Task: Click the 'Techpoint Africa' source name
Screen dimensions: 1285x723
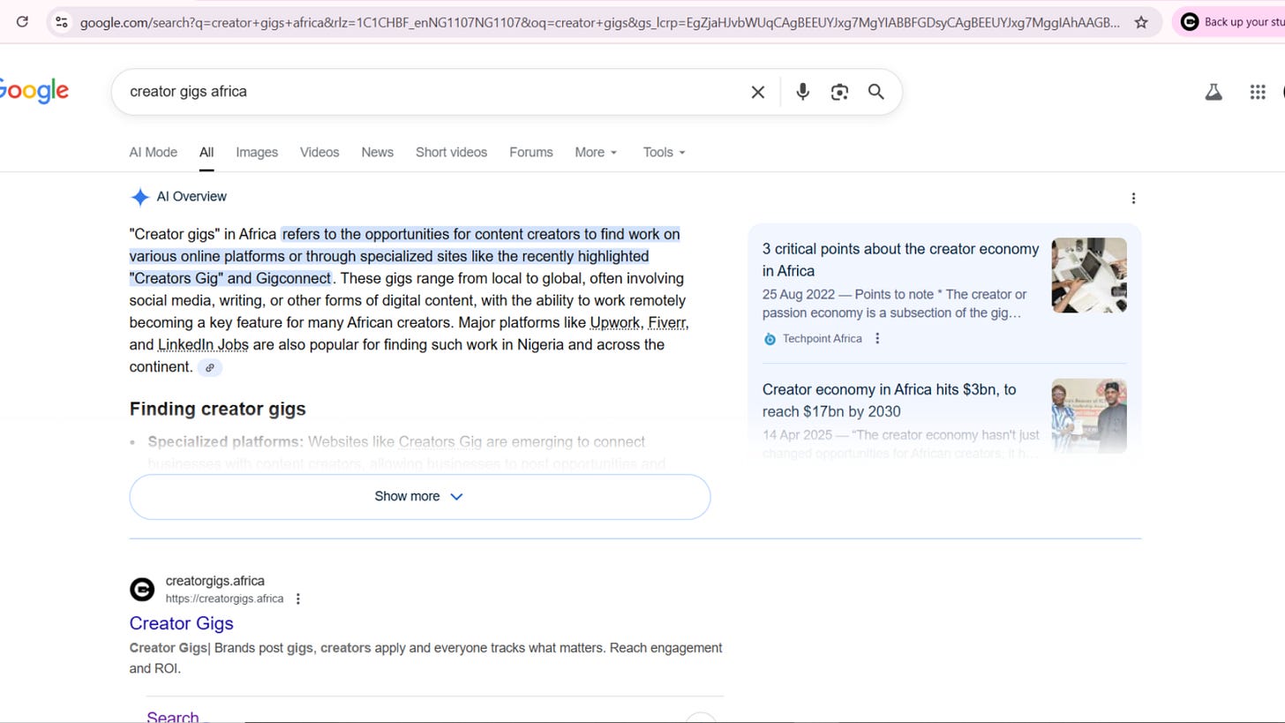Action: (x=822, y=339)
